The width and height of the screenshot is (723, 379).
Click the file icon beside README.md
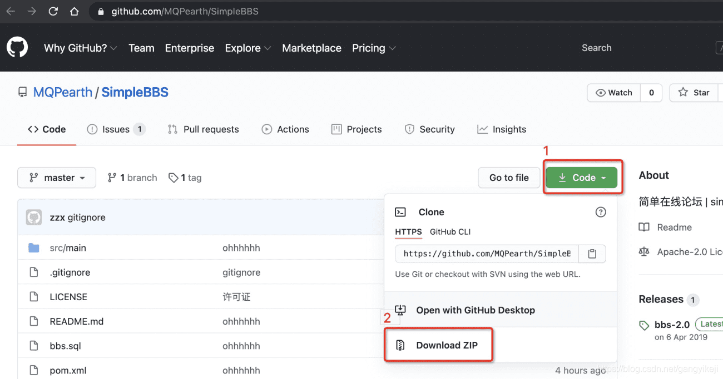pyautogui.click(x=34, y=321)
